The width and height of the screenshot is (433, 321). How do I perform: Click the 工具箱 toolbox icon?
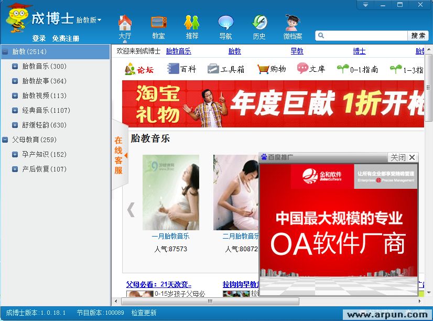click(x=213, y=69)
